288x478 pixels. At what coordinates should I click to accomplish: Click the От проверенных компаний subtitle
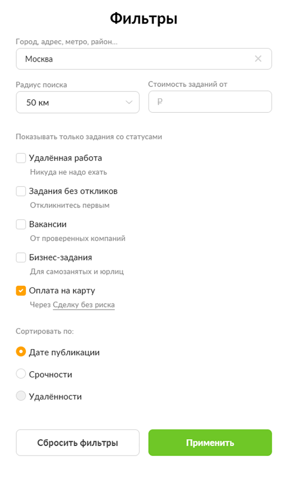[x=77, y=238]
